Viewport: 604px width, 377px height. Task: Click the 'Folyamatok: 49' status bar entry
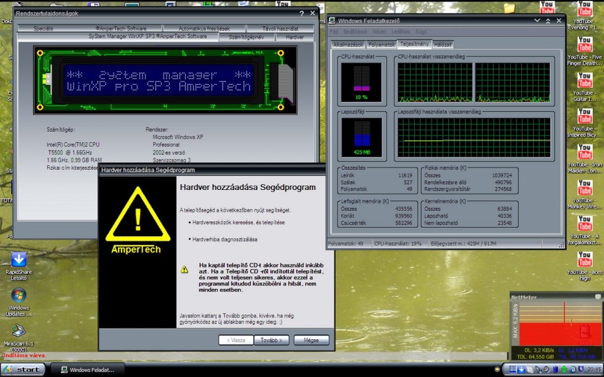click(x=345, y=244)
